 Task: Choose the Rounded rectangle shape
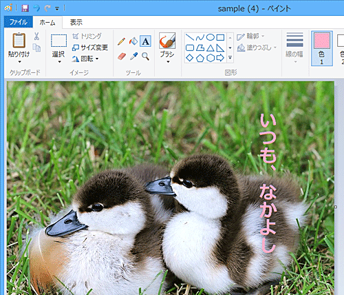pos(190,48)
